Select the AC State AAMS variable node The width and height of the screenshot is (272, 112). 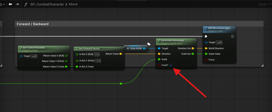coord(134,48)
